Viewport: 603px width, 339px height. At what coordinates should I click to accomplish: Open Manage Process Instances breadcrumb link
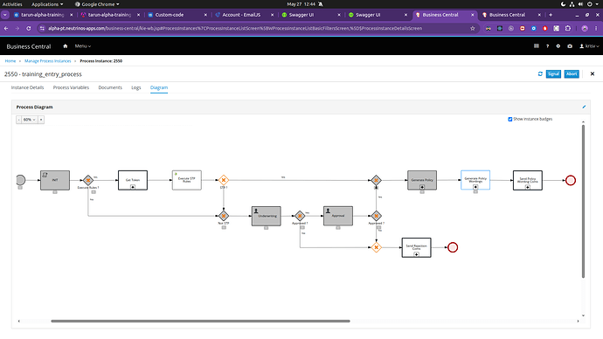(48, 61)
